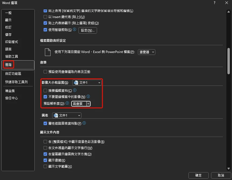This screenshot has width=232, height=180.
Task: Open the 瀏覽器 file-opening dropdown
Action: (147, 52)
